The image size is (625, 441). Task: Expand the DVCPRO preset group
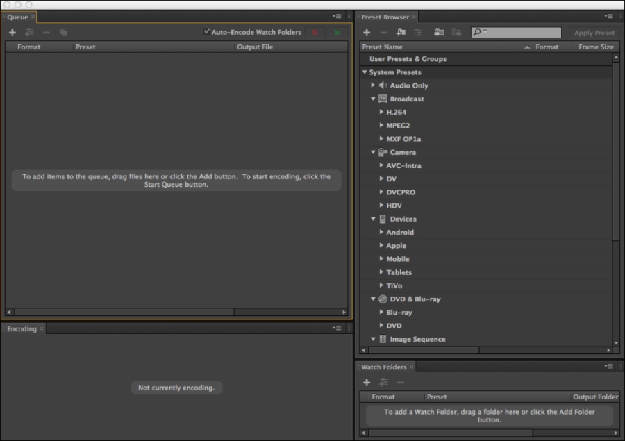tap(381, 192)
